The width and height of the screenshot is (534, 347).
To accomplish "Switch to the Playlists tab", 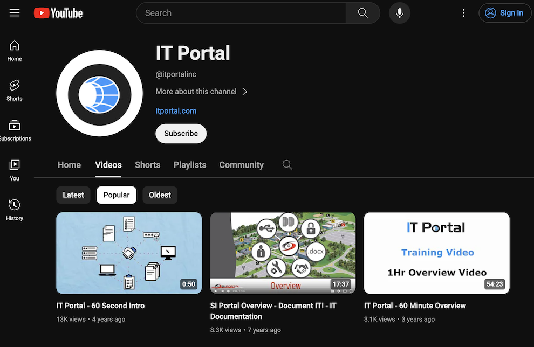I will click(x=189, y=165).
